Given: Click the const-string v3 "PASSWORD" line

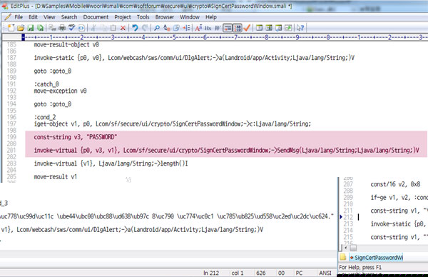Looking at the screenshot, I should pyautogui.click(x=76, y=137).
